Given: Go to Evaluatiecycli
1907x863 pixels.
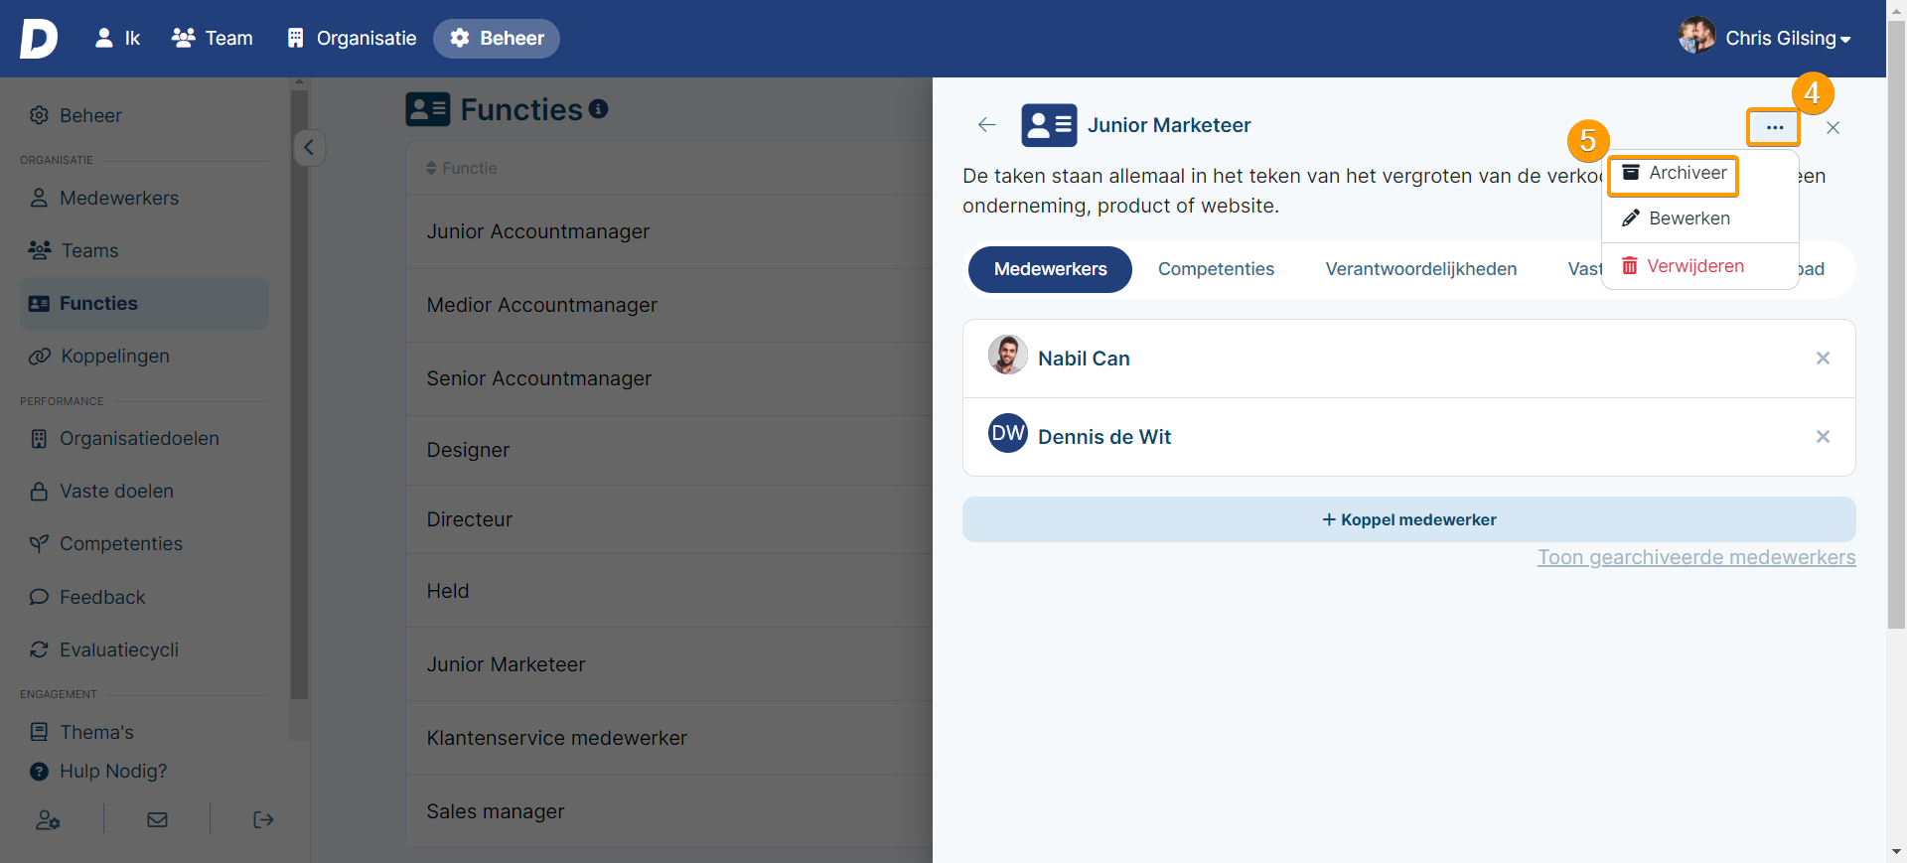Looking at the screenshot, I should (104, 649).
